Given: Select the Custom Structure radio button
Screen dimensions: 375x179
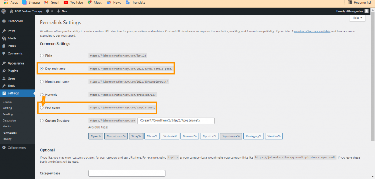Looking at the screenshot, I should pos(42,121).
